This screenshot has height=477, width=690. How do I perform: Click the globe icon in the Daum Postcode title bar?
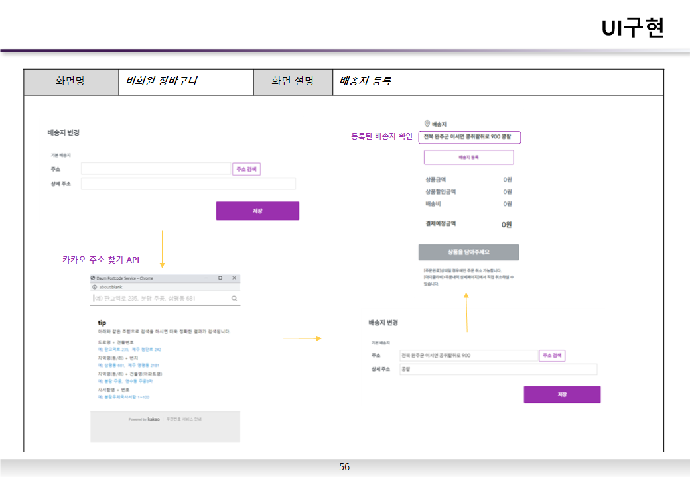tap(93, 278)
